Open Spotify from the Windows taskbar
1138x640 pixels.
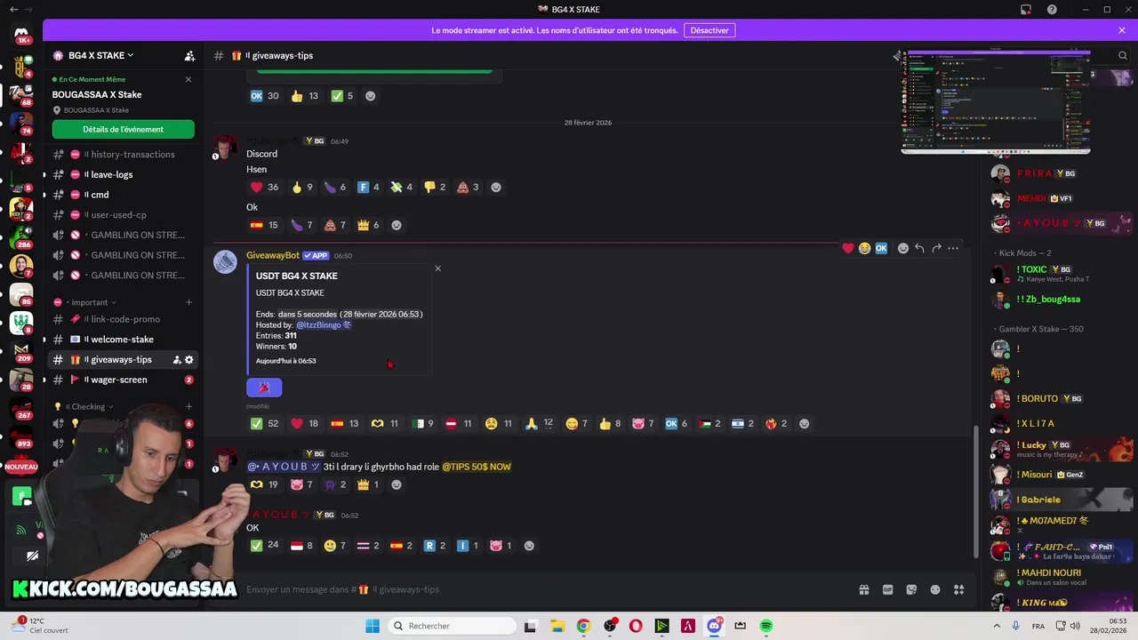pos(766,626)
